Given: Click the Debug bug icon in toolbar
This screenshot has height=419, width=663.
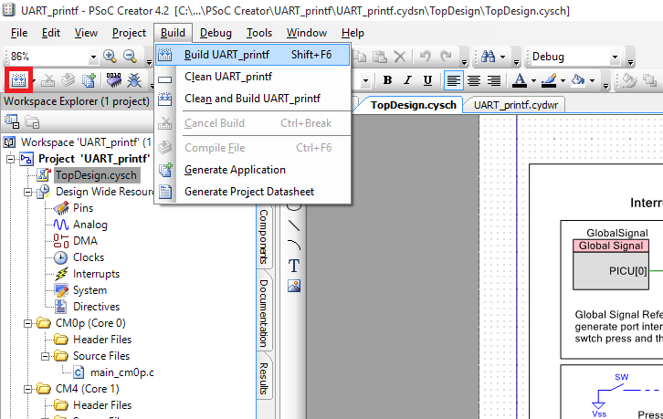Looking at the screenshot, I should pos(134,80).
